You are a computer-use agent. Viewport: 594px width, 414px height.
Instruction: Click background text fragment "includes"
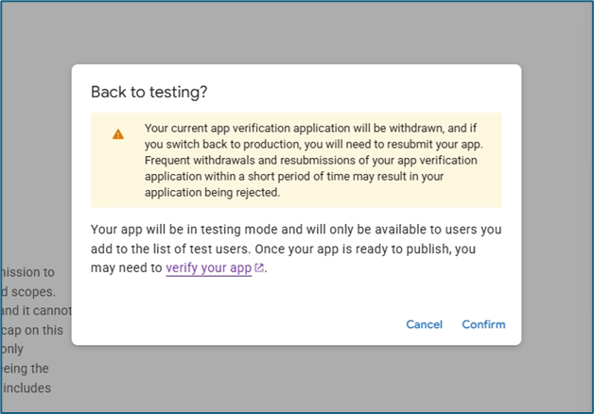coord(26,388)
